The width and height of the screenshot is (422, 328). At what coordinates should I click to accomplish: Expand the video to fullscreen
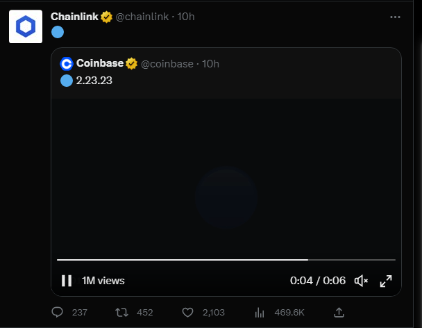386,281
